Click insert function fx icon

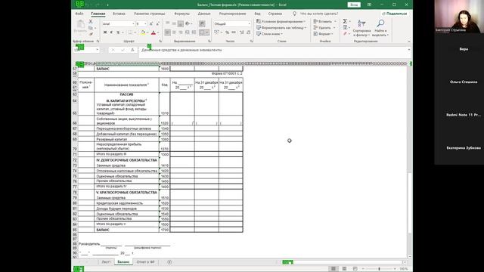click(x=133, y=50)
